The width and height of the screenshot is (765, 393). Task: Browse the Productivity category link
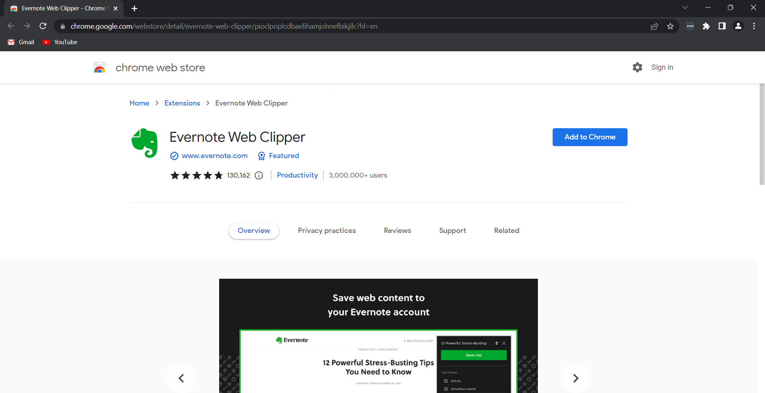point(297,175)
